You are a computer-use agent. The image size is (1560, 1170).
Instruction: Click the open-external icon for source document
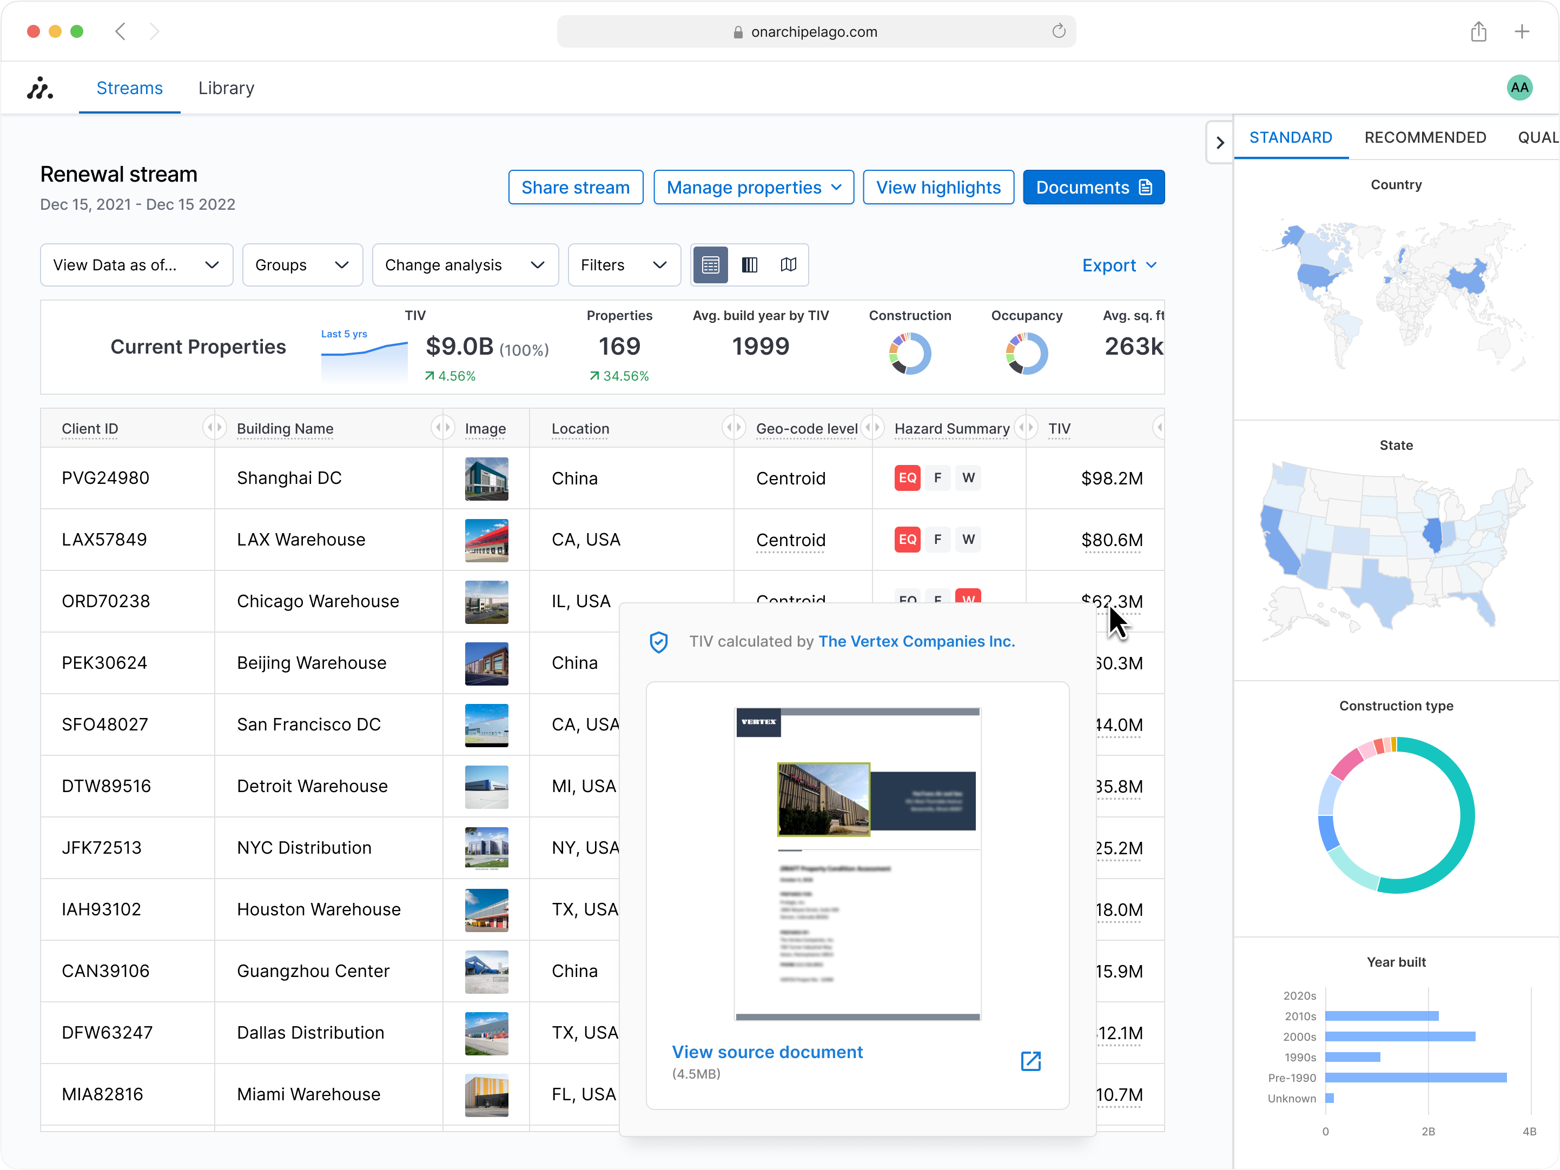[x=1030, y=1061]
